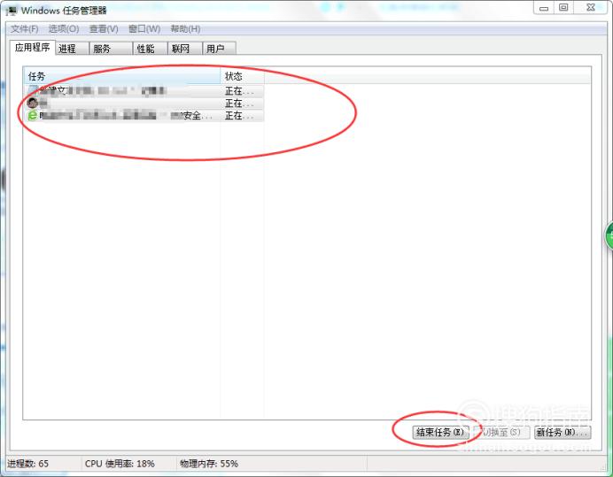Close the Task Manager window

click(x=591, y=8)
